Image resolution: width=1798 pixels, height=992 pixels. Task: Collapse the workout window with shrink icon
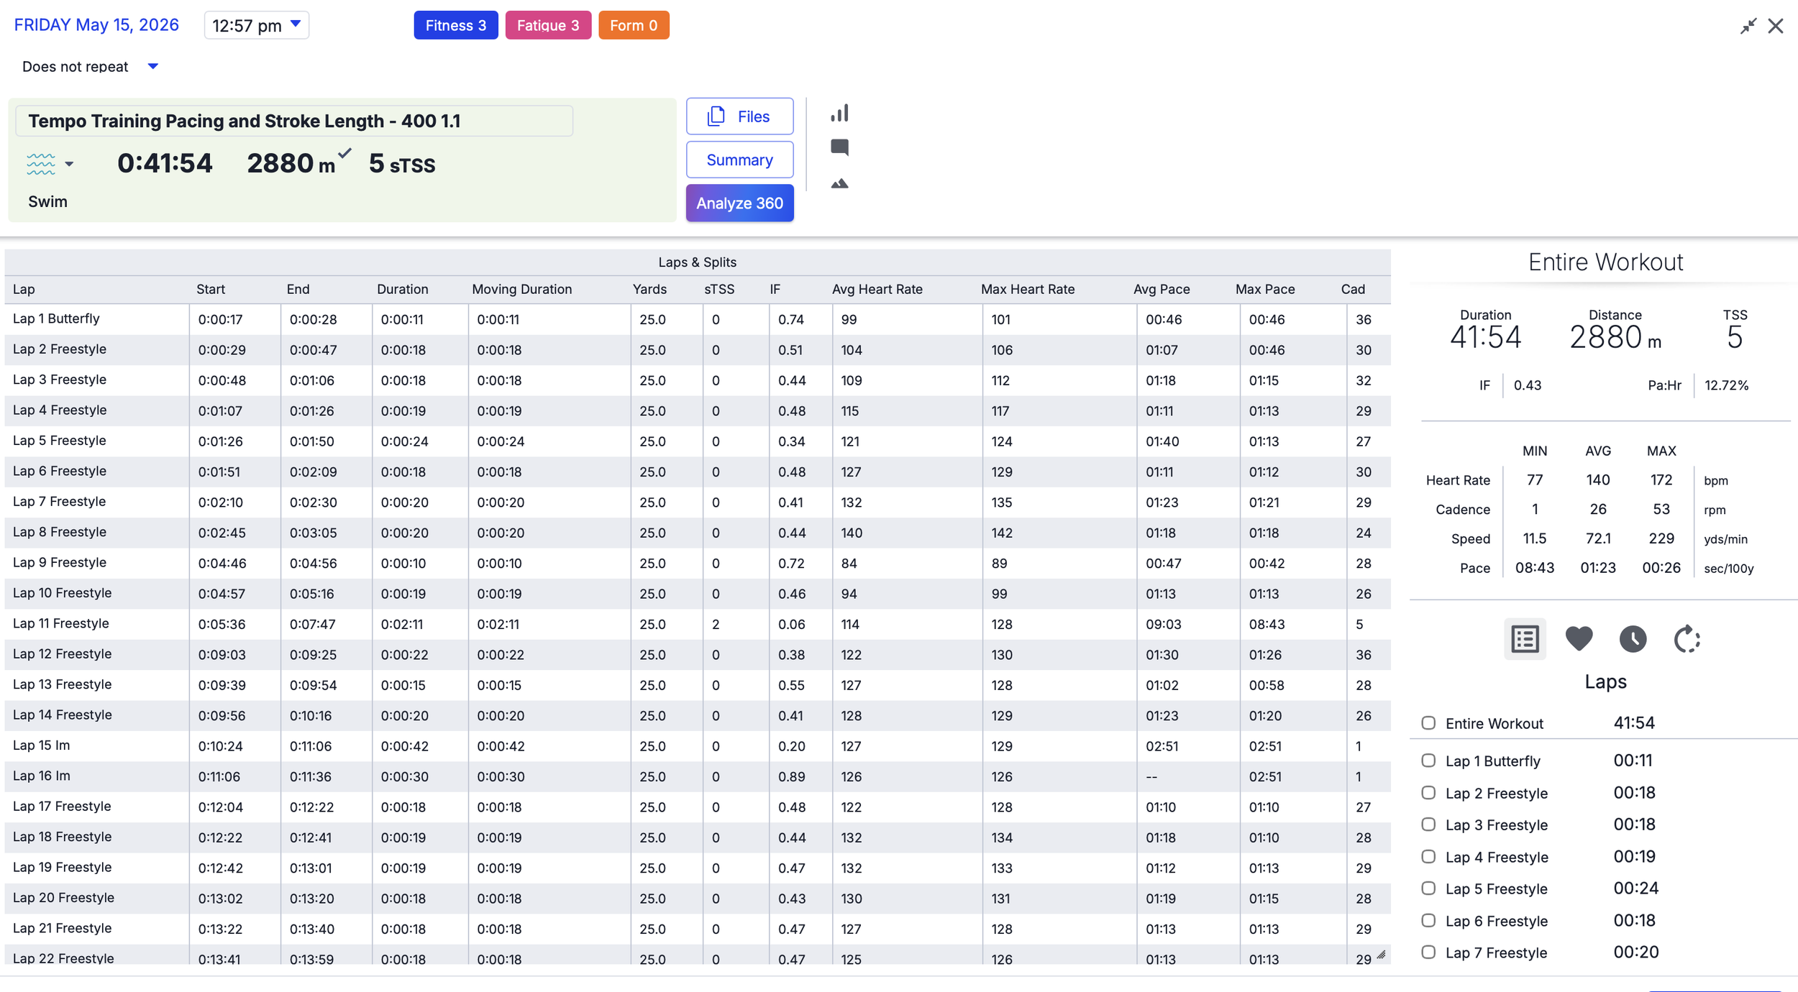[x=1748, y=26]
